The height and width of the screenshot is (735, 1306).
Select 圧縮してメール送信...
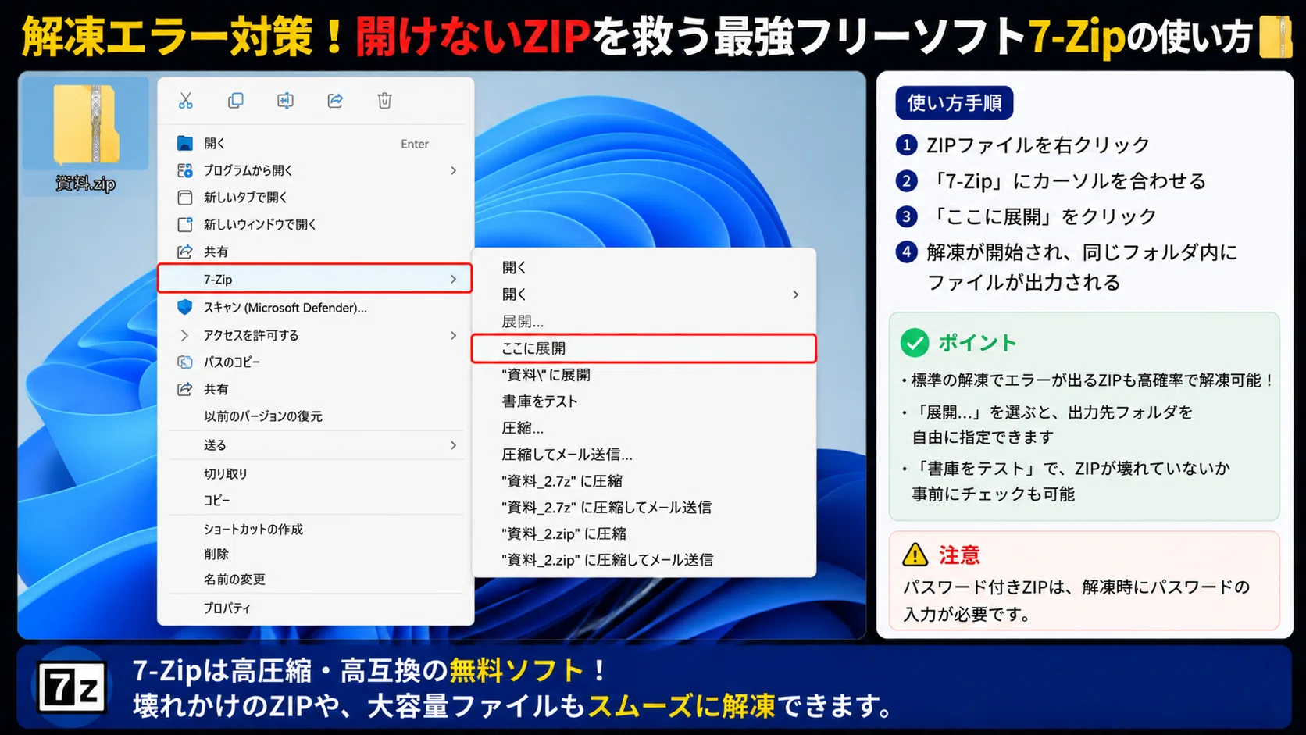point(644,455)
